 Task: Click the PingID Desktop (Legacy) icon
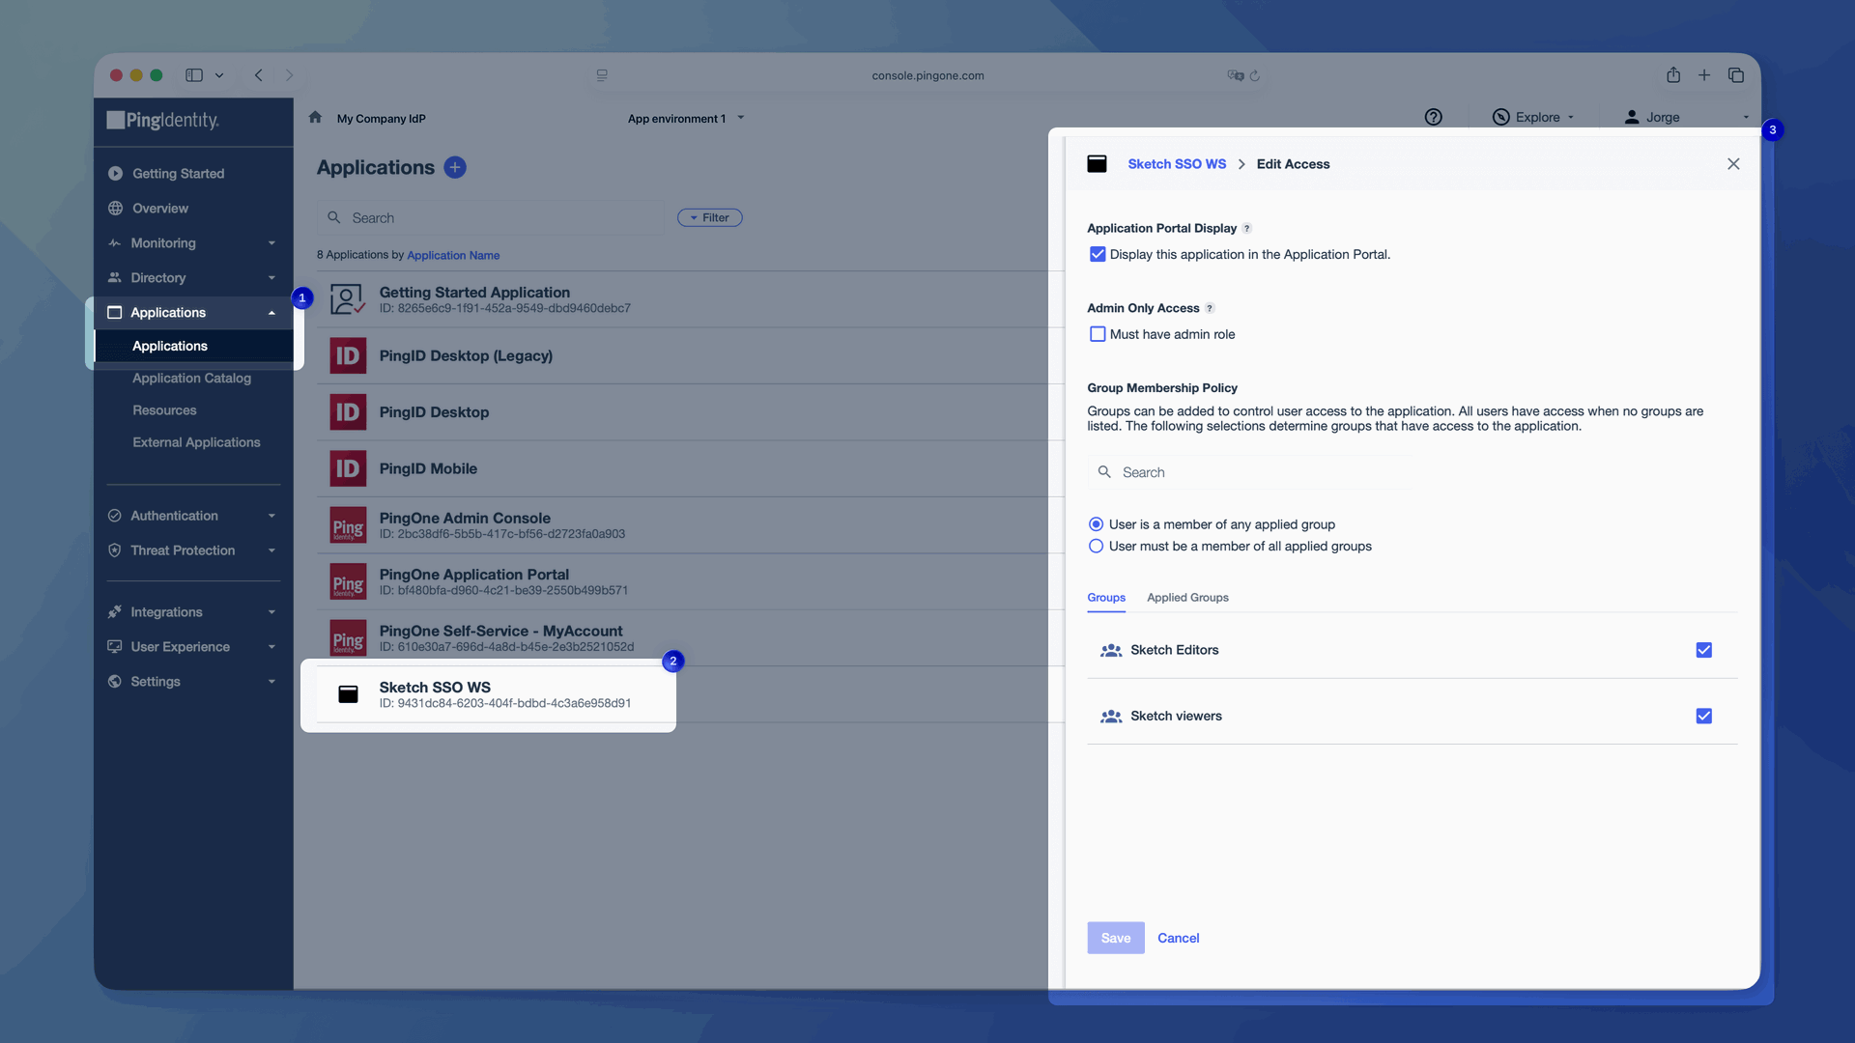click(x=348, y=355)
